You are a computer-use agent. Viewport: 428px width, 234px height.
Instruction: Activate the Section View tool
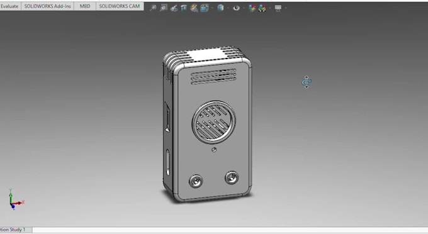184,8
